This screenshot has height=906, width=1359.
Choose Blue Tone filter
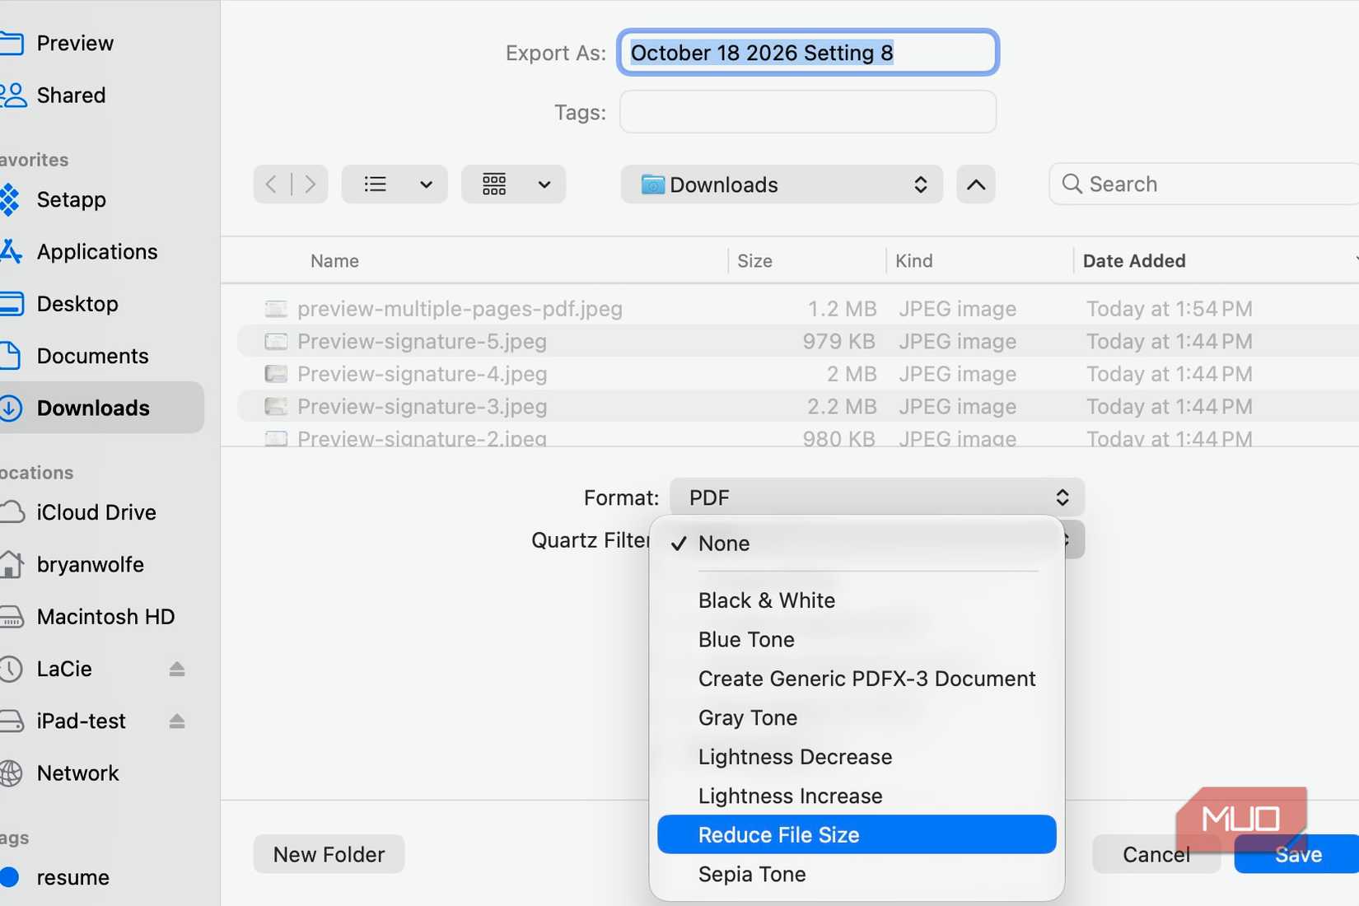point(857,639)
